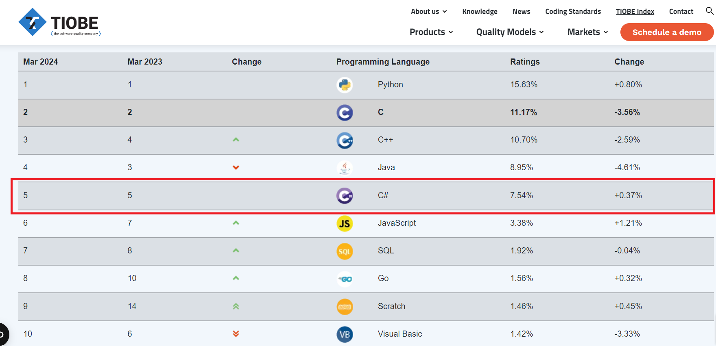
Task: Click the Programming Language column header
Action: [x=383, y=62]
